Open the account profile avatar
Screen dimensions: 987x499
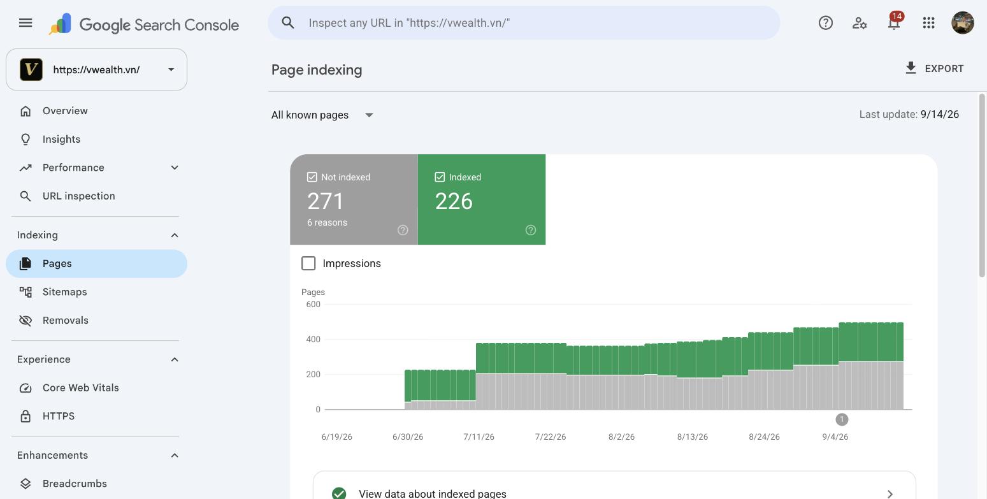(962, 23)
